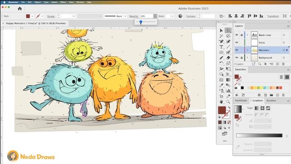Select the Gradient tool in toolbar
291x164 pixels.
tap(228, 80)
